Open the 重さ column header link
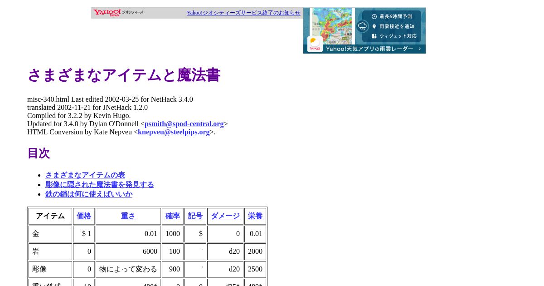Viewport: 544px width, 286px height. pos(128,216)
